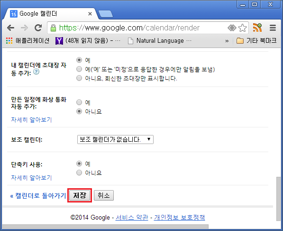283x231 pixels.
Task: Click the 단축키 사용: label text
Action: click(27, 164)
